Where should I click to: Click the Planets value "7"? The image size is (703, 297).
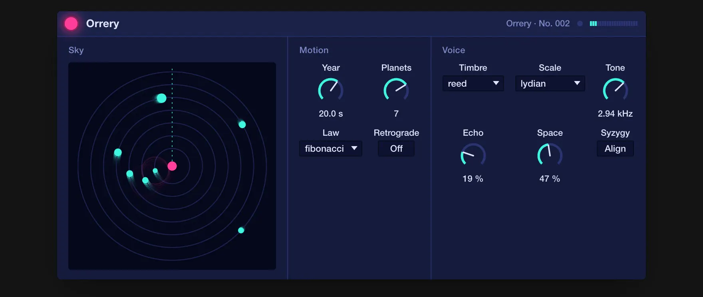(x=396, y=114)
